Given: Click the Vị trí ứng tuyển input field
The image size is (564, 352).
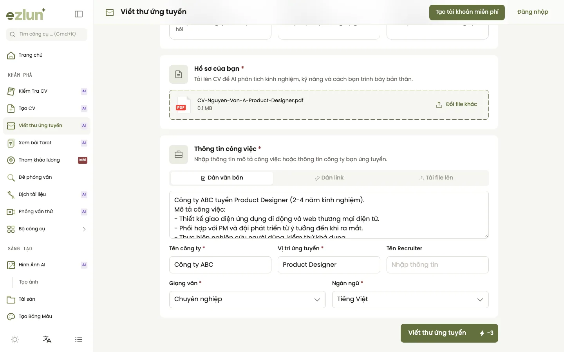Looking at the screenshot, I should [329, 265].
